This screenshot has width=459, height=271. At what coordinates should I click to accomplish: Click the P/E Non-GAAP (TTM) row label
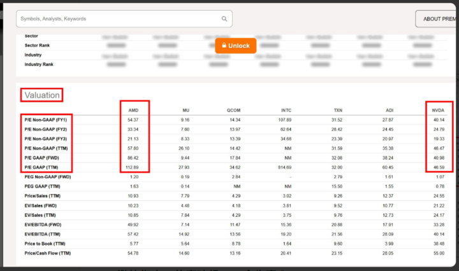pyautogui.click(x=46, y=148)
